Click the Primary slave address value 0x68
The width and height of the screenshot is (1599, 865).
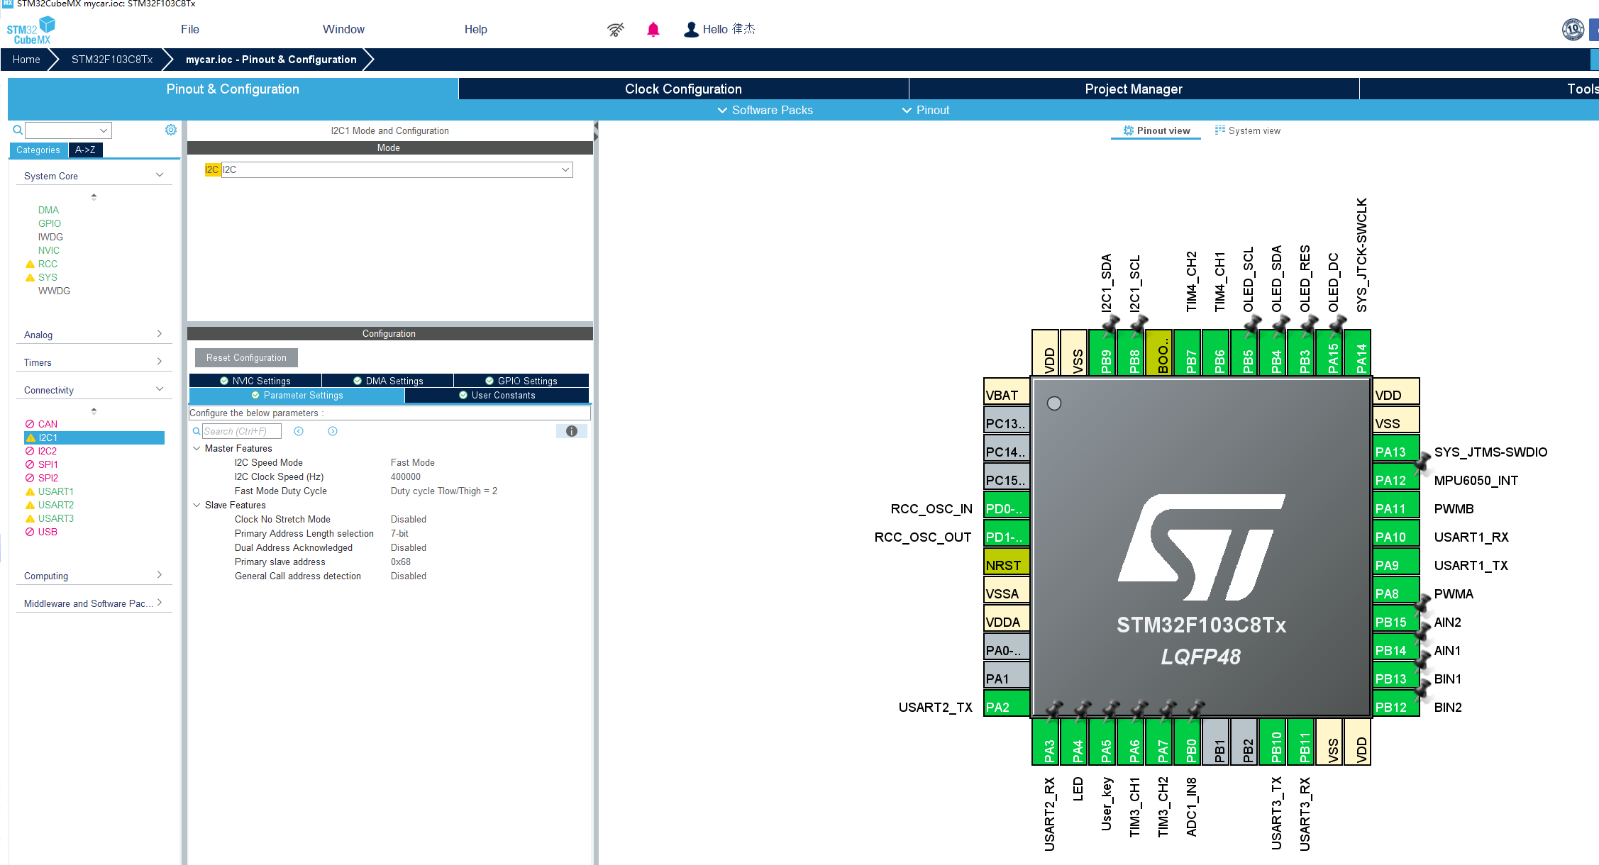pyautogui.click(x=401, y=562)
